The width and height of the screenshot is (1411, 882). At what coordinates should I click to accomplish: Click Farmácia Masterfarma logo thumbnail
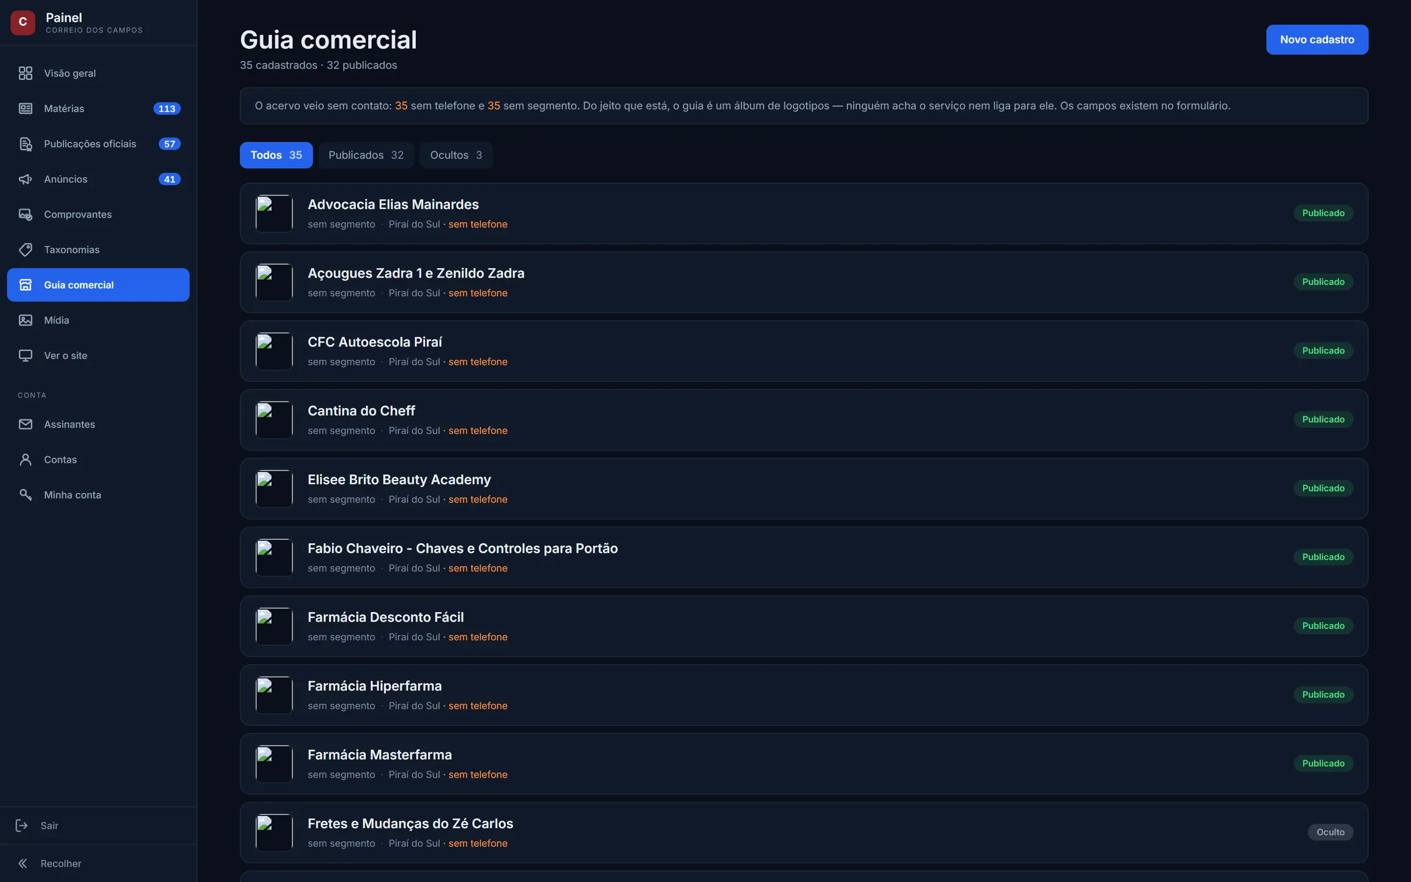click(274, 764)
